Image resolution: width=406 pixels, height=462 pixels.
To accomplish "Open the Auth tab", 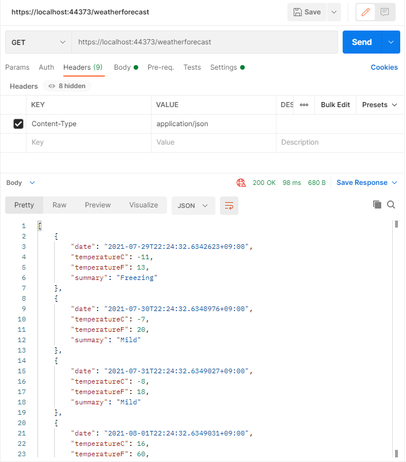I will pos(46,67).
